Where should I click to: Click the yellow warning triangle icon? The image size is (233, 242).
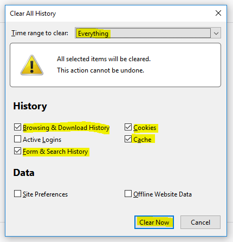(x=32, y=65)
